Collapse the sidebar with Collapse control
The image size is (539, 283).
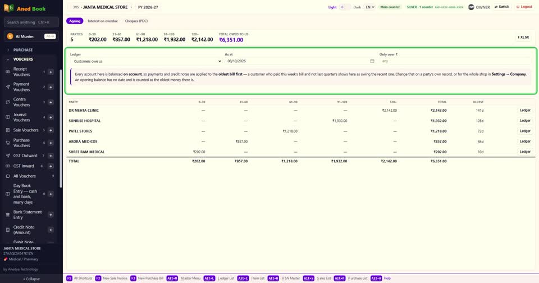point(31,279)
